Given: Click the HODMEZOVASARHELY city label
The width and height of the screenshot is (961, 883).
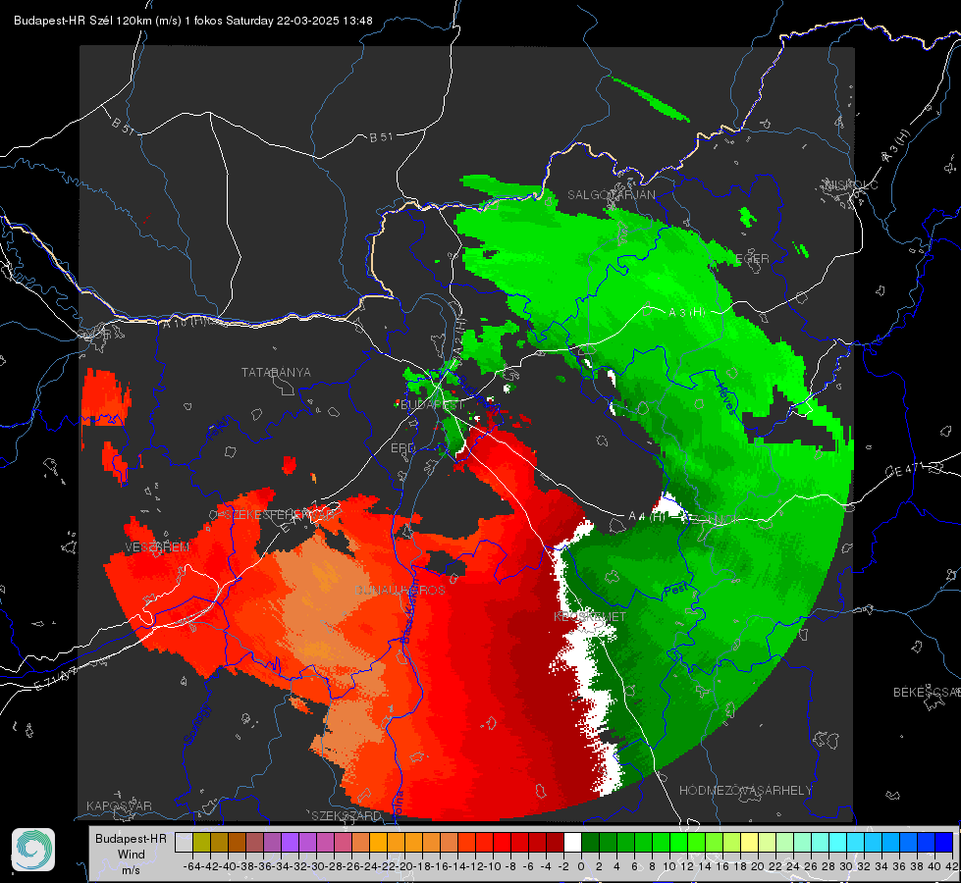Looking at the screenshot, I should pos(745,791).
